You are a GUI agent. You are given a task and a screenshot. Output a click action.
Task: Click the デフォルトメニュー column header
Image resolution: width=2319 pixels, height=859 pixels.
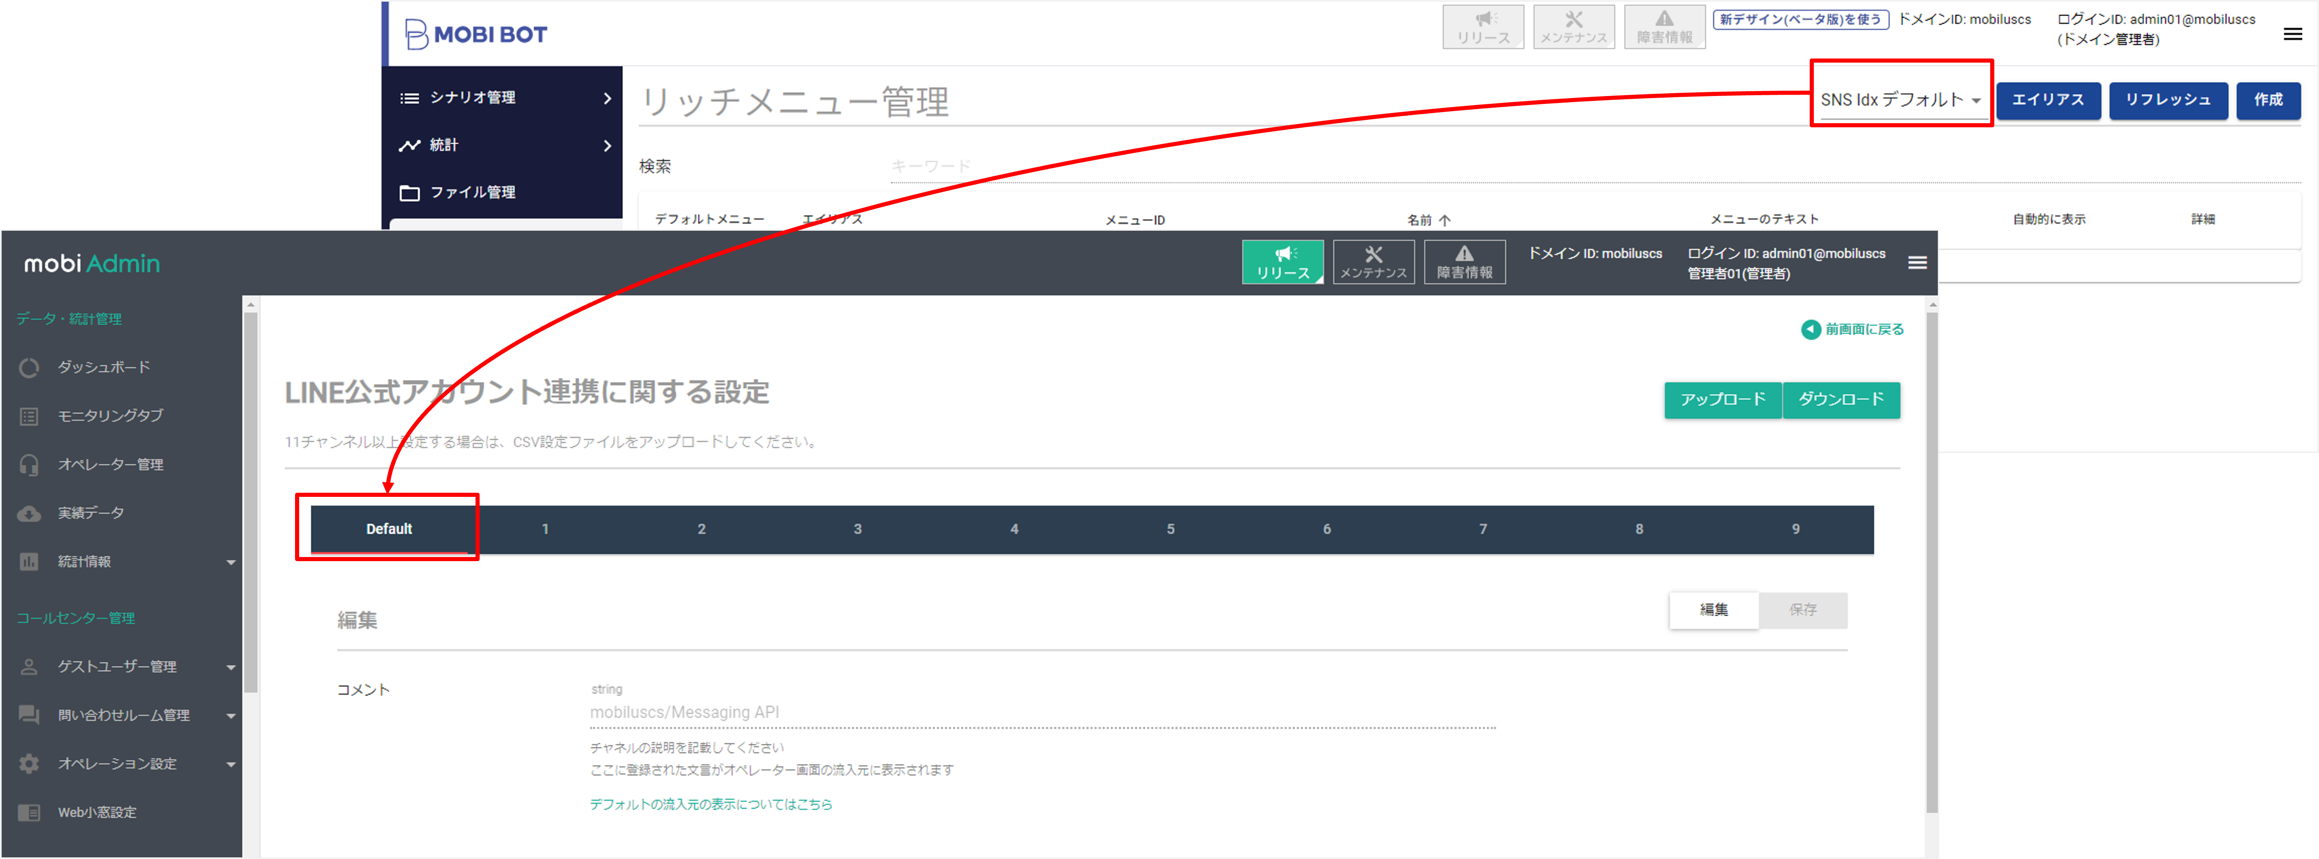pyautogui.click(x=710, y=219)
